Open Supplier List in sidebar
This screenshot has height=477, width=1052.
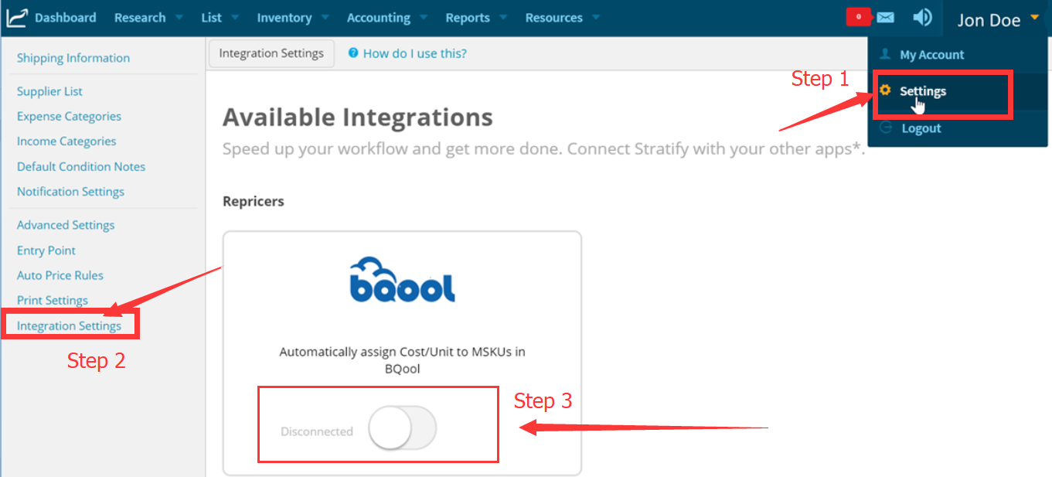click(x=49, y=91)
